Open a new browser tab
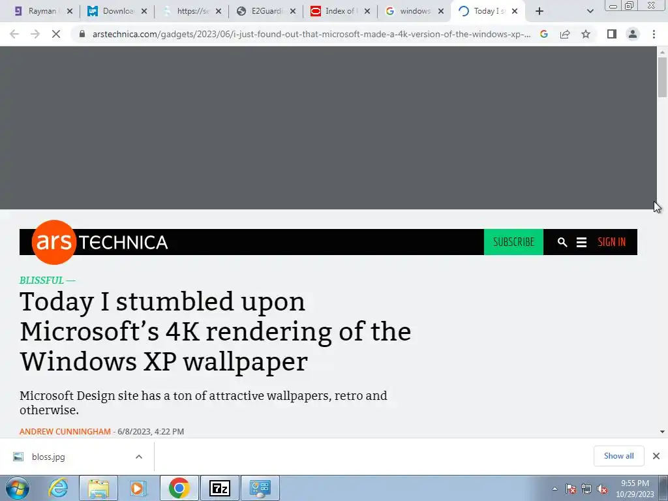668x501 pixels. (539, 11)
